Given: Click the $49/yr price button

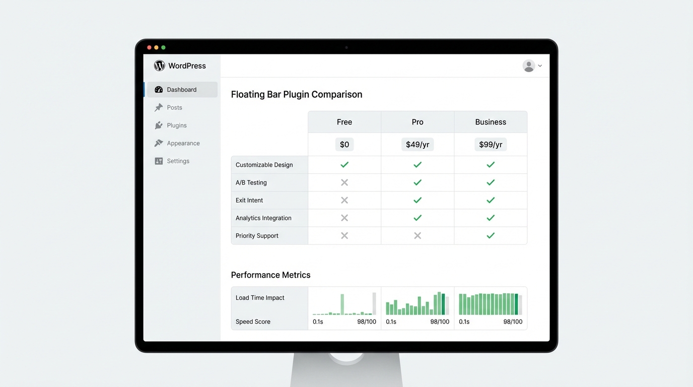Looking at the screenshot, I should [x=417, y=144].
